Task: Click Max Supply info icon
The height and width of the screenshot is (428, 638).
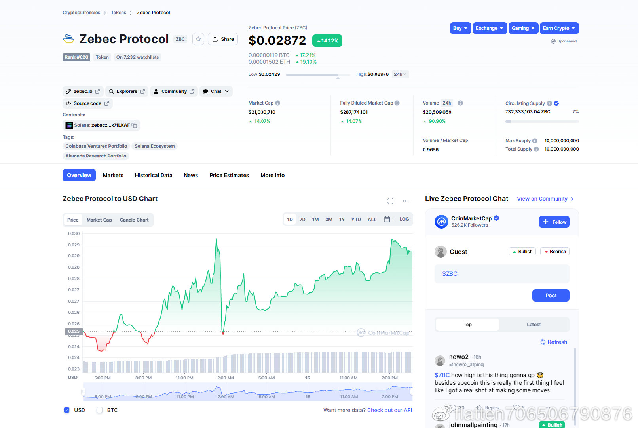Action: click(535, 141)
